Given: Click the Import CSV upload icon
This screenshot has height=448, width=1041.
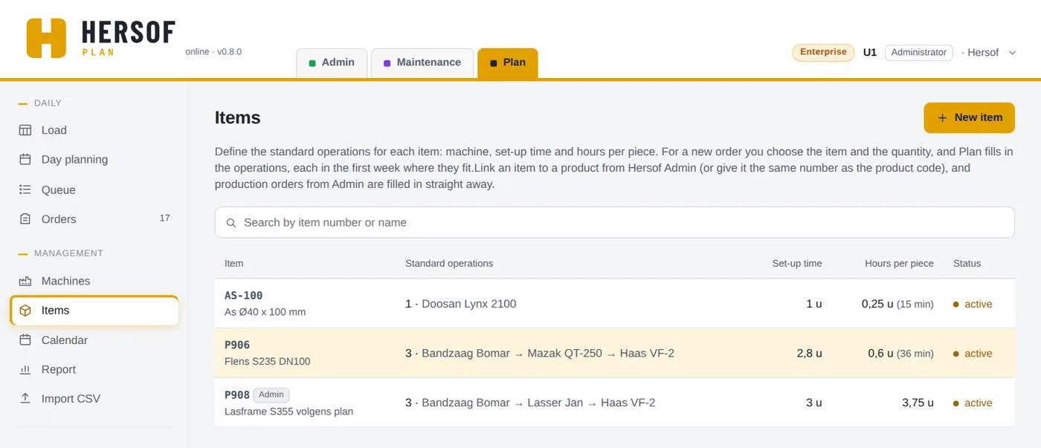Looking at the screenshot, I should click(25, 399).
